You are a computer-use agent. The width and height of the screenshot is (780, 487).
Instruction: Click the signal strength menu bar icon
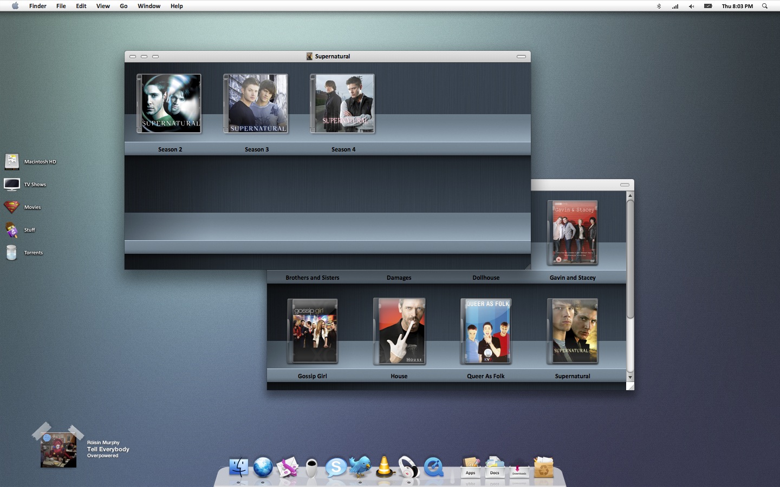(x=675, y=6)
